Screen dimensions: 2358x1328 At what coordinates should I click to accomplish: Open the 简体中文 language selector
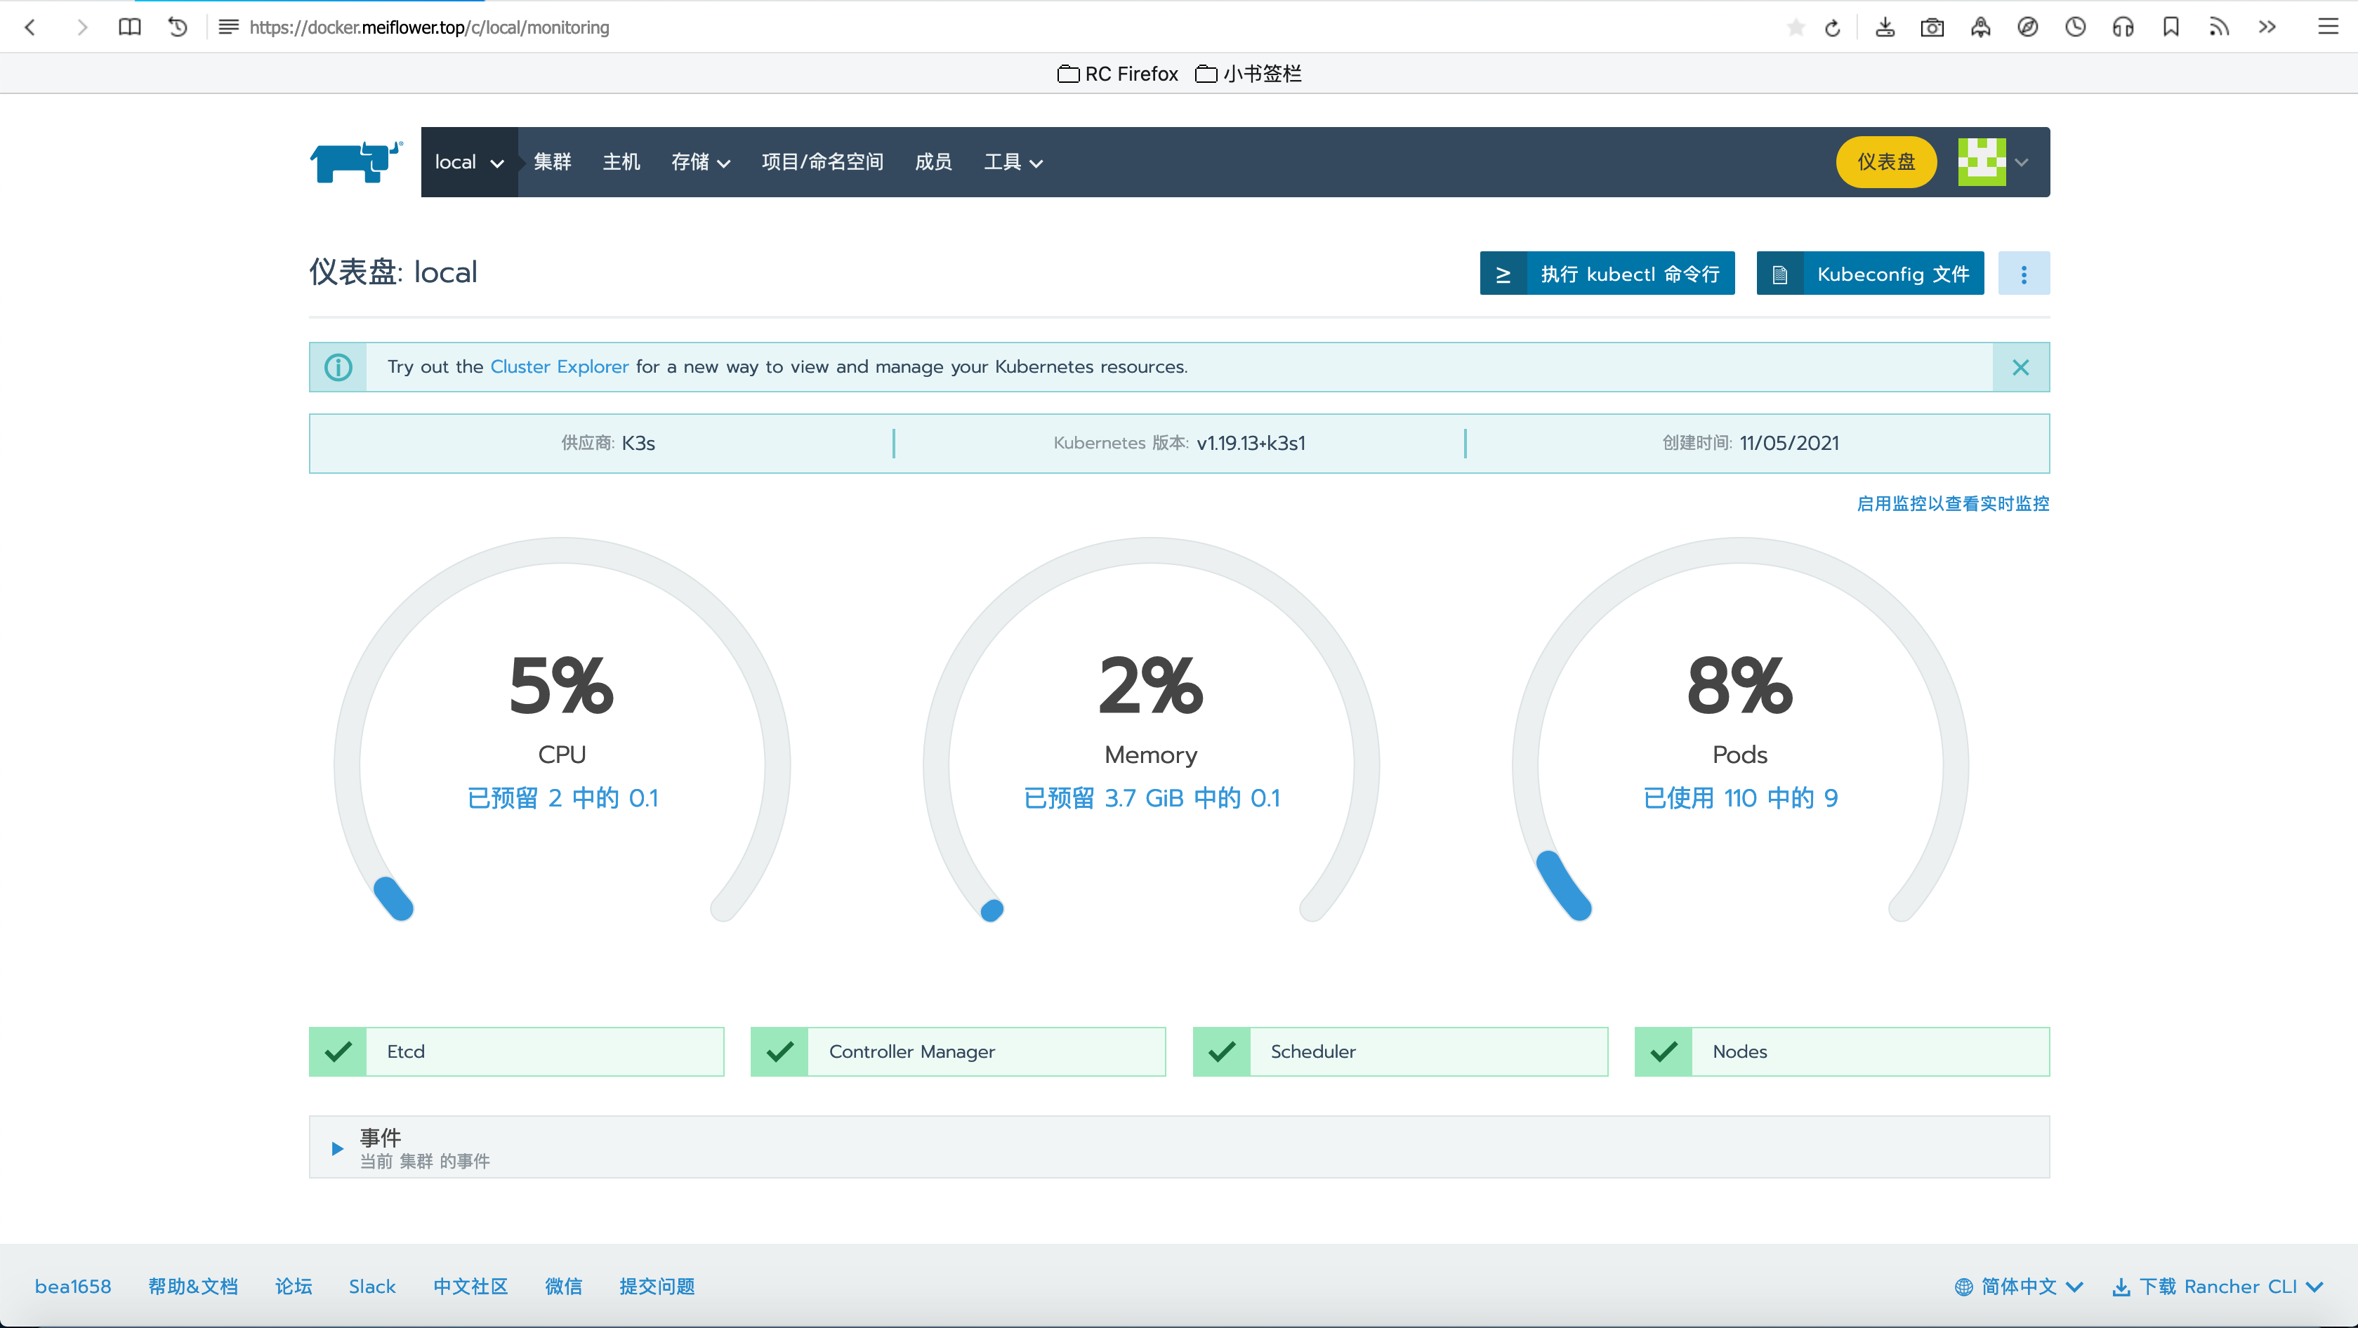point(2020,1286)
